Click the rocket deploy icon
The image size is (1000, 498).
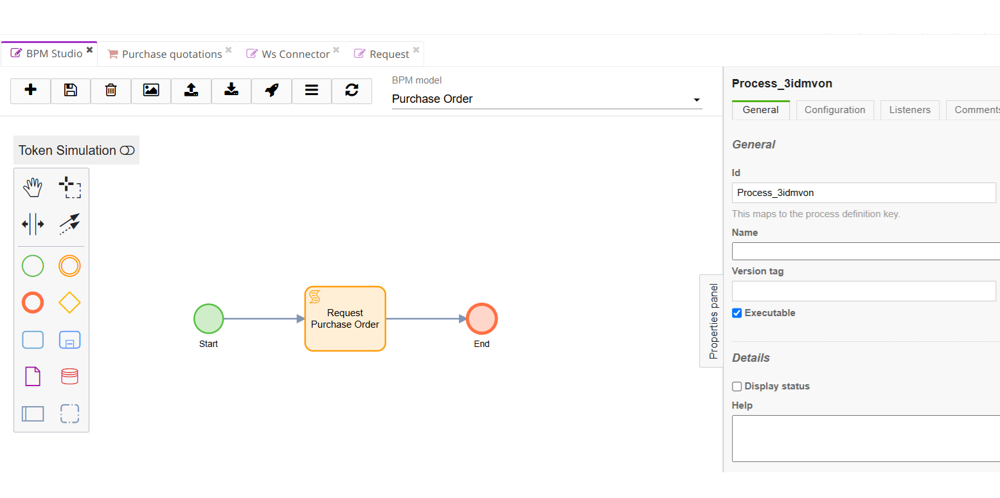271,91
